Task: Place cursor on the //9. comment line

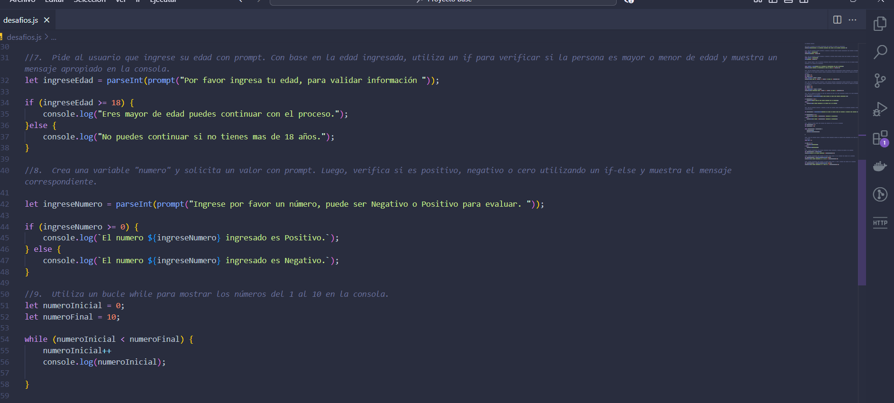Action: tap(207, 294)
